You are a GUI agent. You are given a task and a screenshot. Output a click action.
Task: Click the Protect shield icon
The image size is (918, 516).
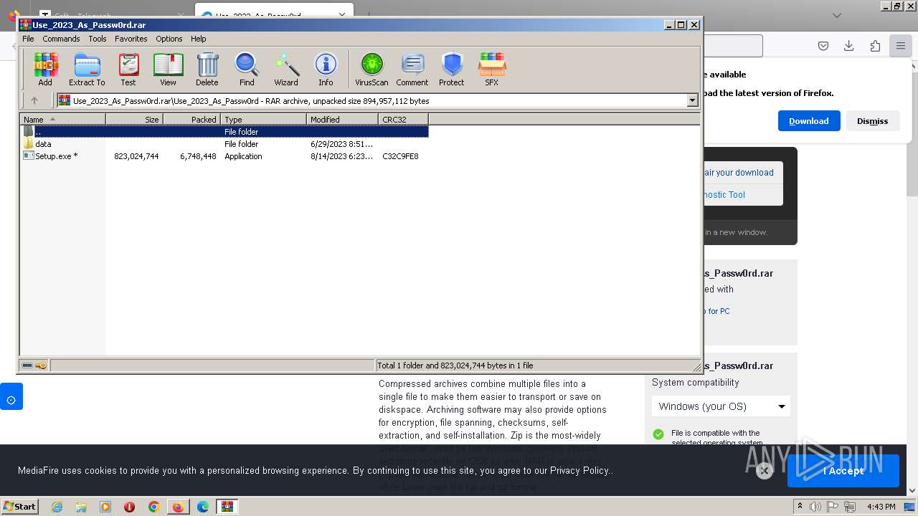(452, 69)
